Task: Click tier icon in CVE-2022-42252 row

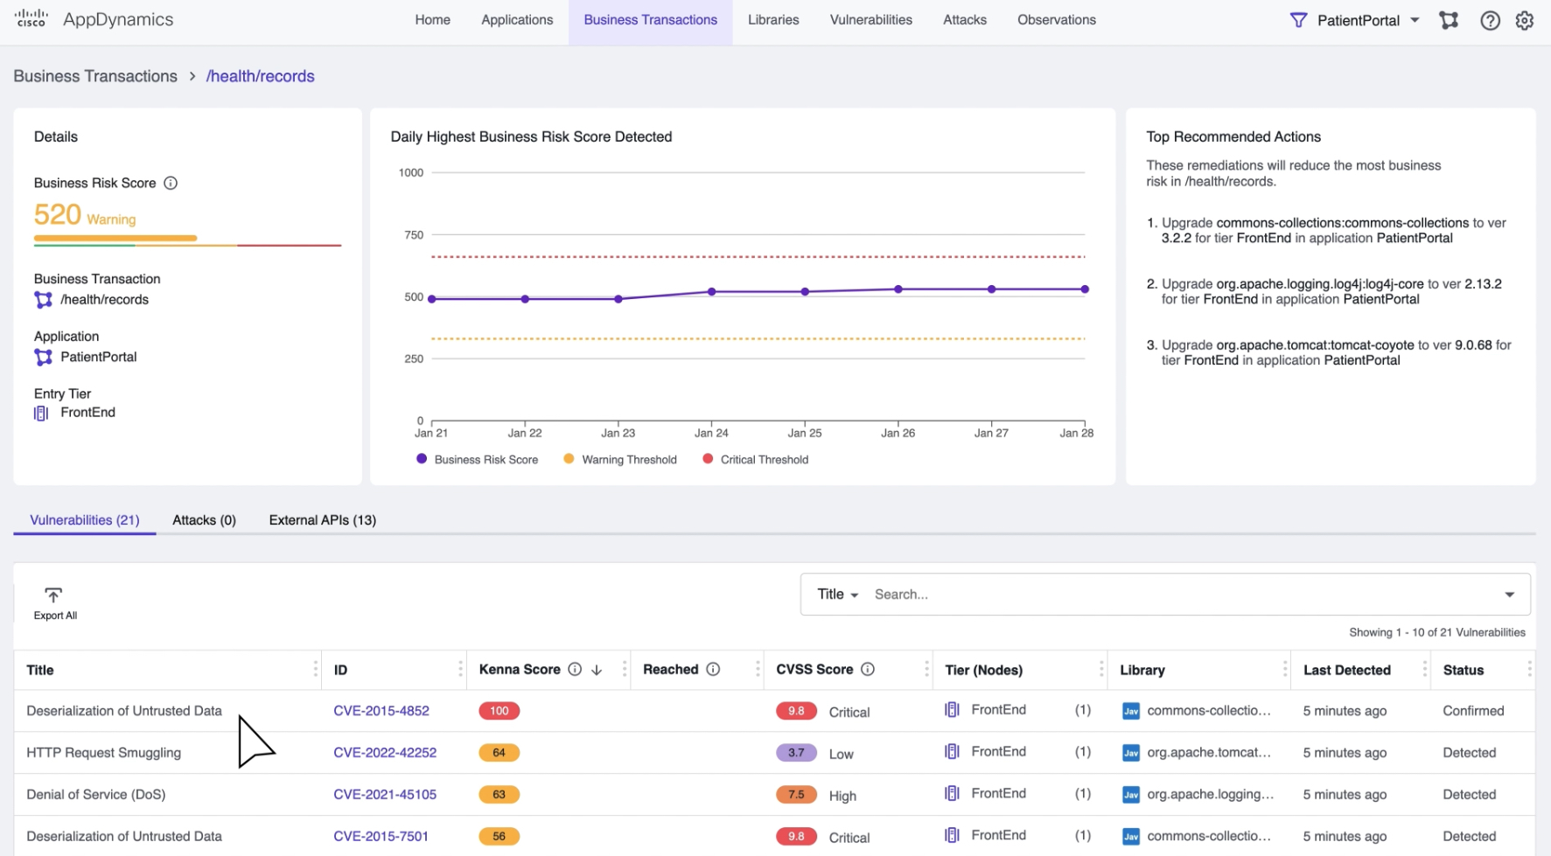Action: click(x=952, y=752)
